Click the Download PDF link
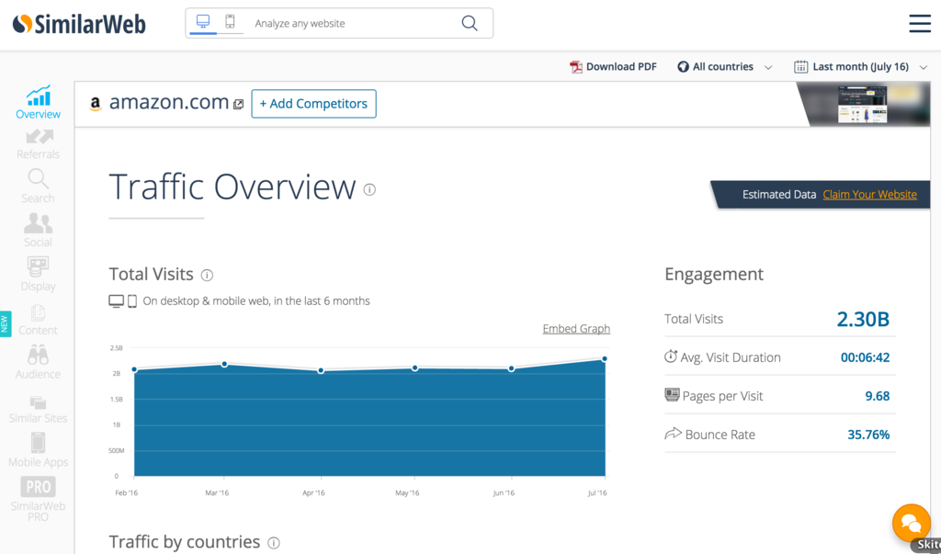Screen dimensions: 941x554 point(621,67)
